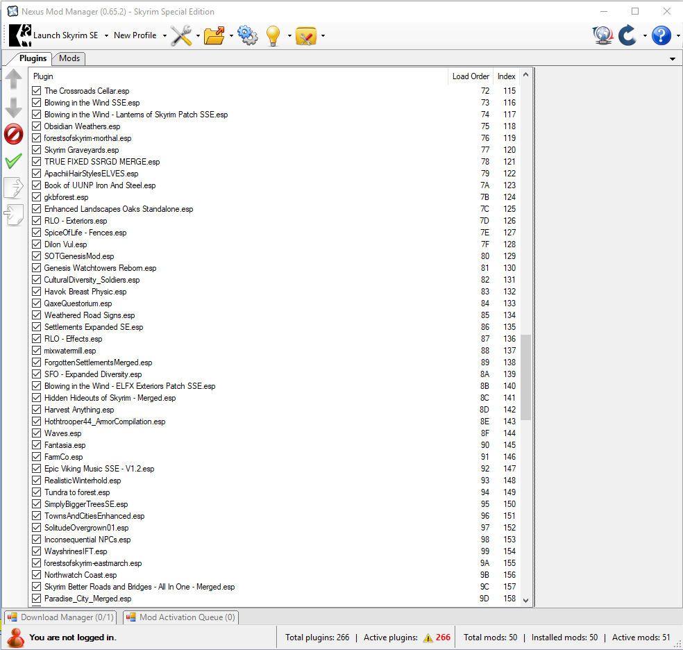Click the green checkmark enable all icon

point(13,161)
